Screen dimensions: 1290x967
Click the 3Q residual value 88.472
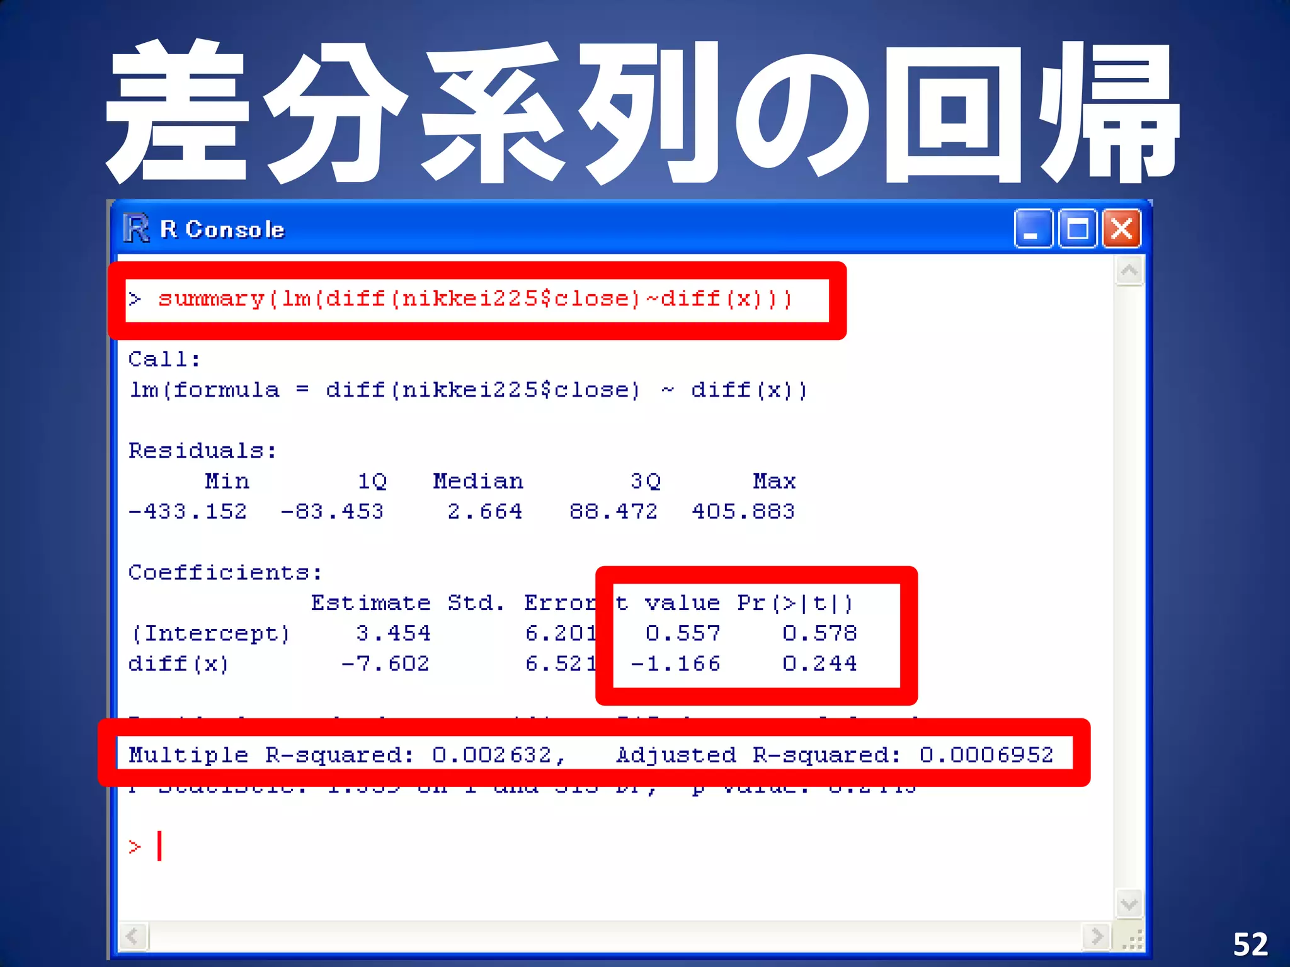pyautogui.click(x=614, y=511)
